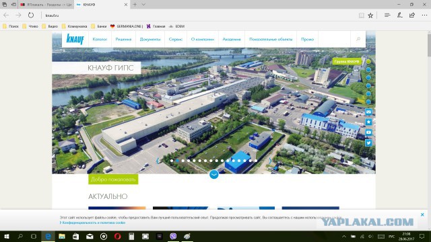Open the Главная bookmark
The width and height of the screenshot is (431, 242).
(156, 26)
